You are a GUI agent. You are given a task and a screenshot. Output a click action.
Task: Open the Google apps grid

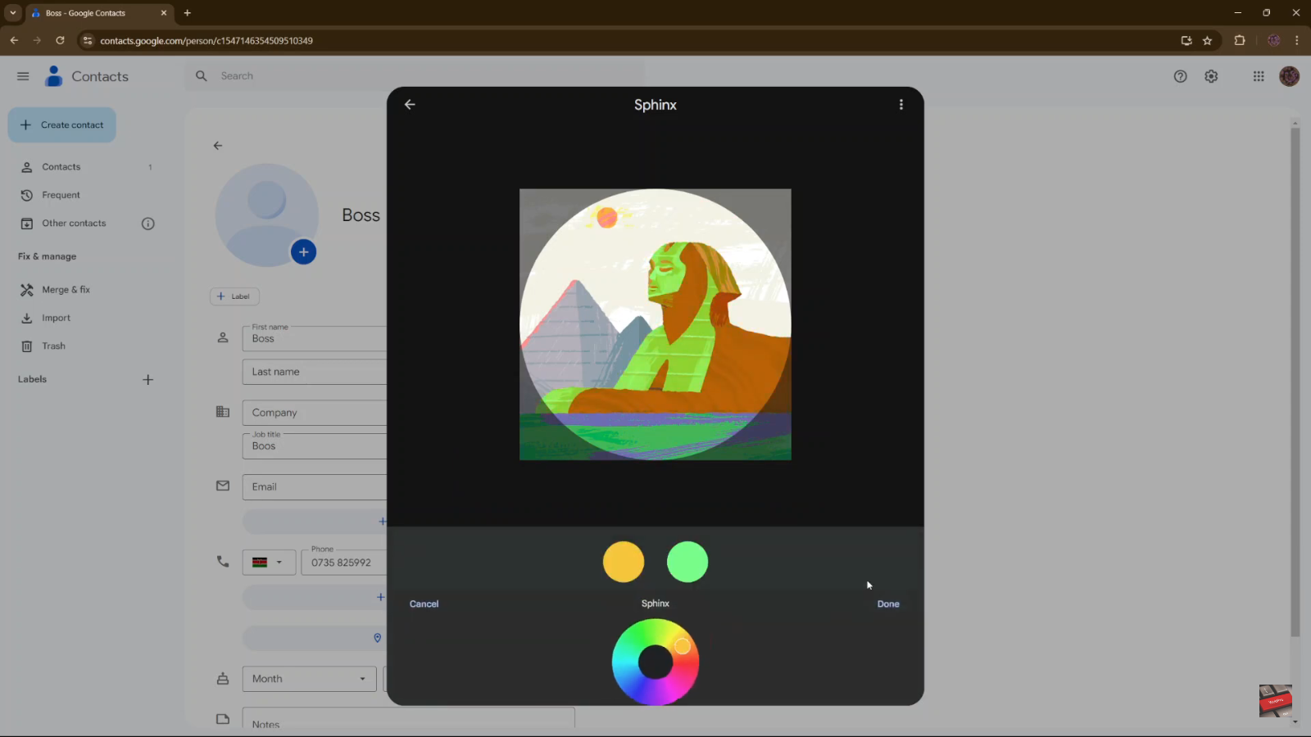(1259, 76)
